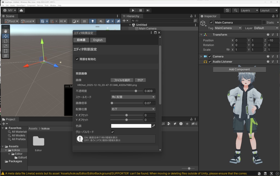Click the Position X input field

[x=241, y=40]
